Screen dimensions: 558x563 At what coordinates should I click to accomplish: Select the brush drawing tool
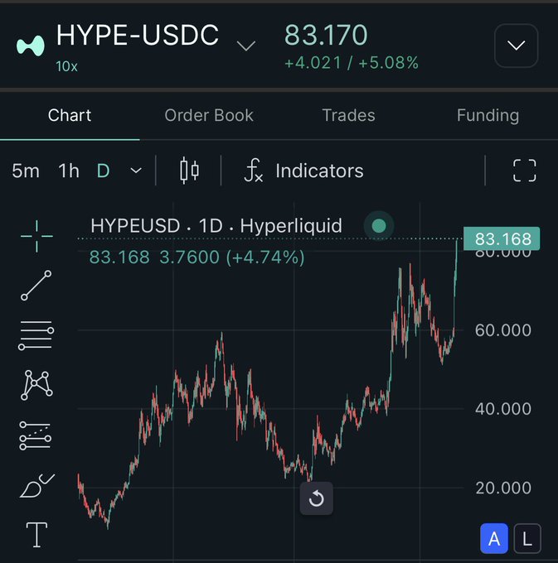click(37, 485)
